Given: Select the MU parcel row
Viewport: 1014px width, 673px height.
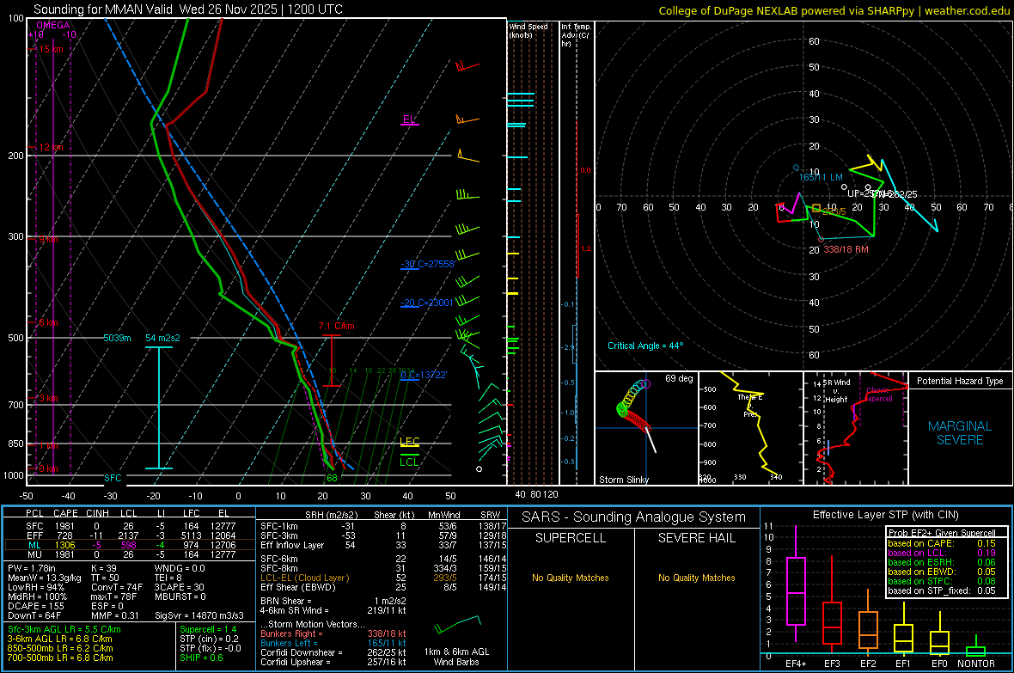Looking at the screenshot, I should pos(130,554).
